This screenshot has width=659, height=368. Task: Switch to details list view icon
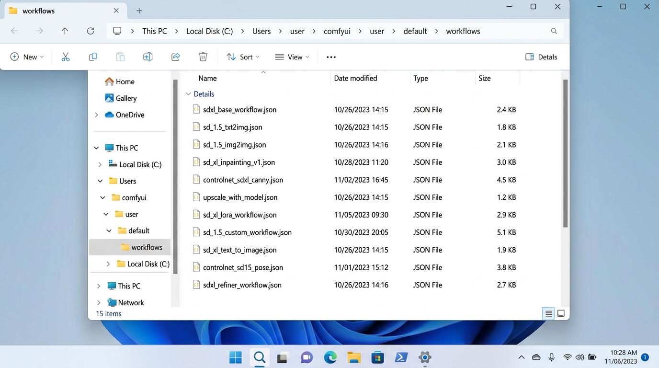549,313
